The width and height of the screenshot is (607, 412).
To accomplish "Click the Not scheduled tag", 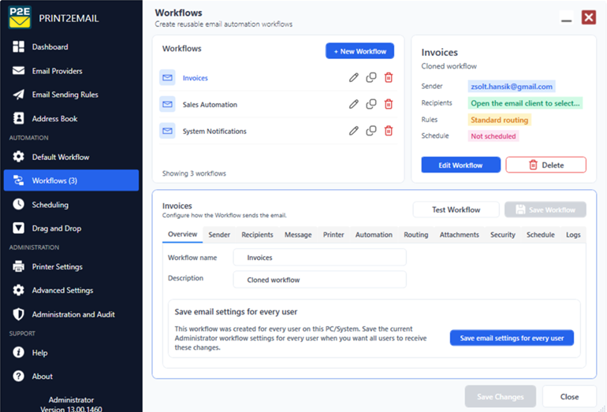I will [493, 136].
